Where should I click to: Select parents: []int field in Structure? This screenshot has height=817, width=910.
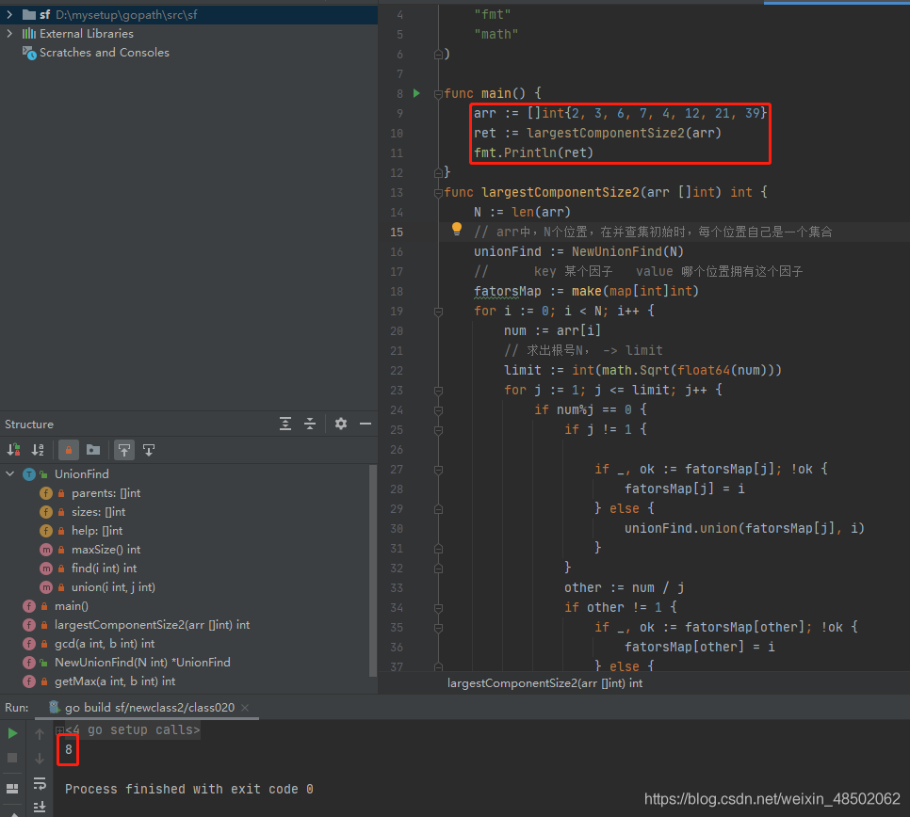[x=106, y=493]
